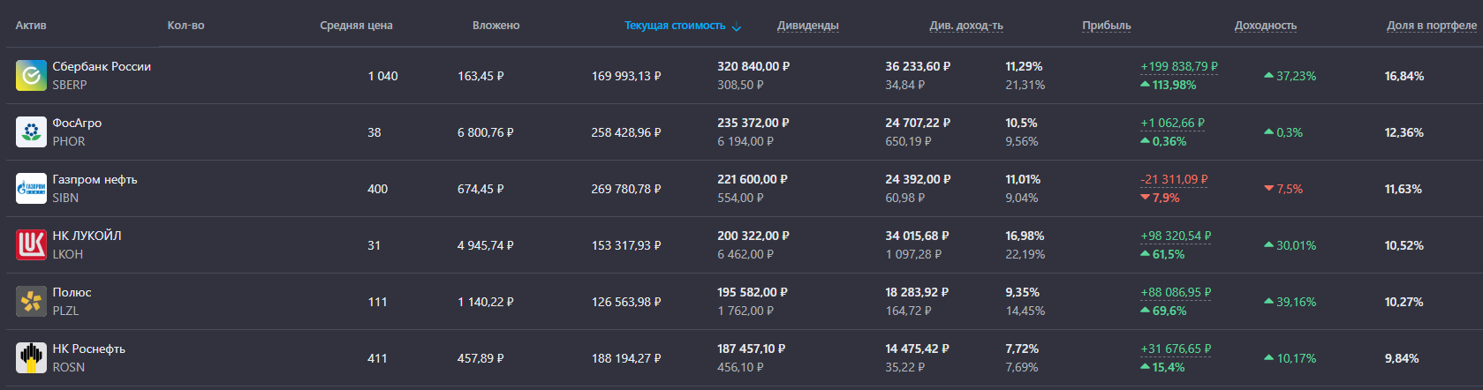Screen dimensions: 1483x390
Task: Sort by Дивиденды column header
Action: [x=808, y=26]
